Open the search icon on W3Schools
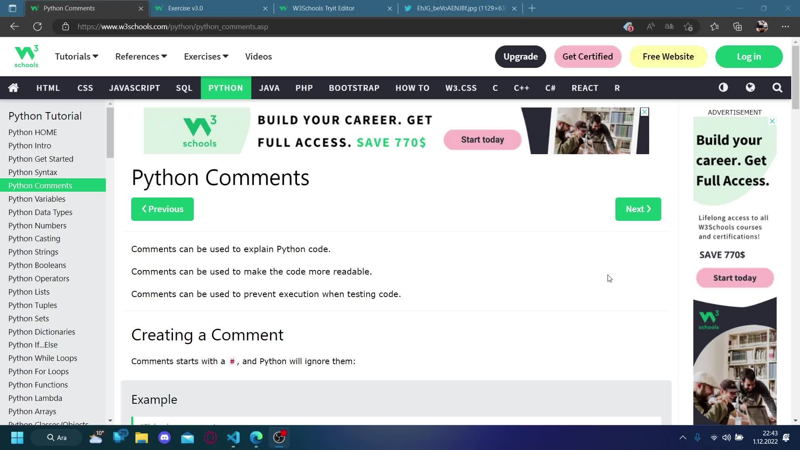Image resolution: width=800 pixels, height=450 pixels. click(x=777, y=87)
